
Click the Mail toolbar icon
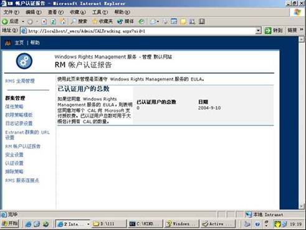154,21
